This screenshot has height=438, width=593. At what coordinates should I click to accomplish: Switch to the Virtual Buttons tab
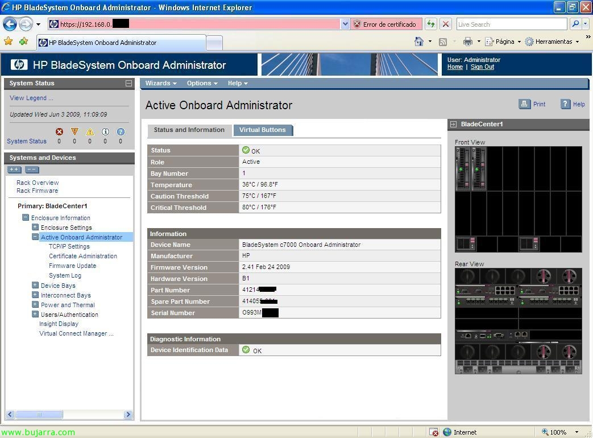click(262, 130)
